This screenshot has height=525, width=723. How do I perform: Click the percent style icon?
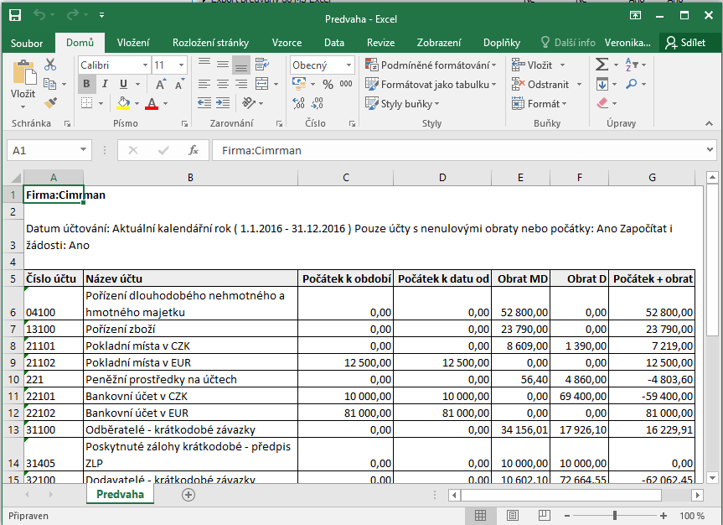(327, 84)
